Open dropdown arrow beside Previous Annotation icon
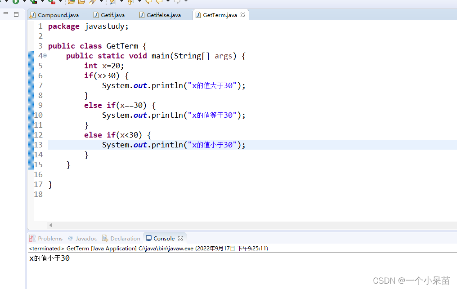Image resolution: width=457 pixels, height=289 pixels. (139, 1)
